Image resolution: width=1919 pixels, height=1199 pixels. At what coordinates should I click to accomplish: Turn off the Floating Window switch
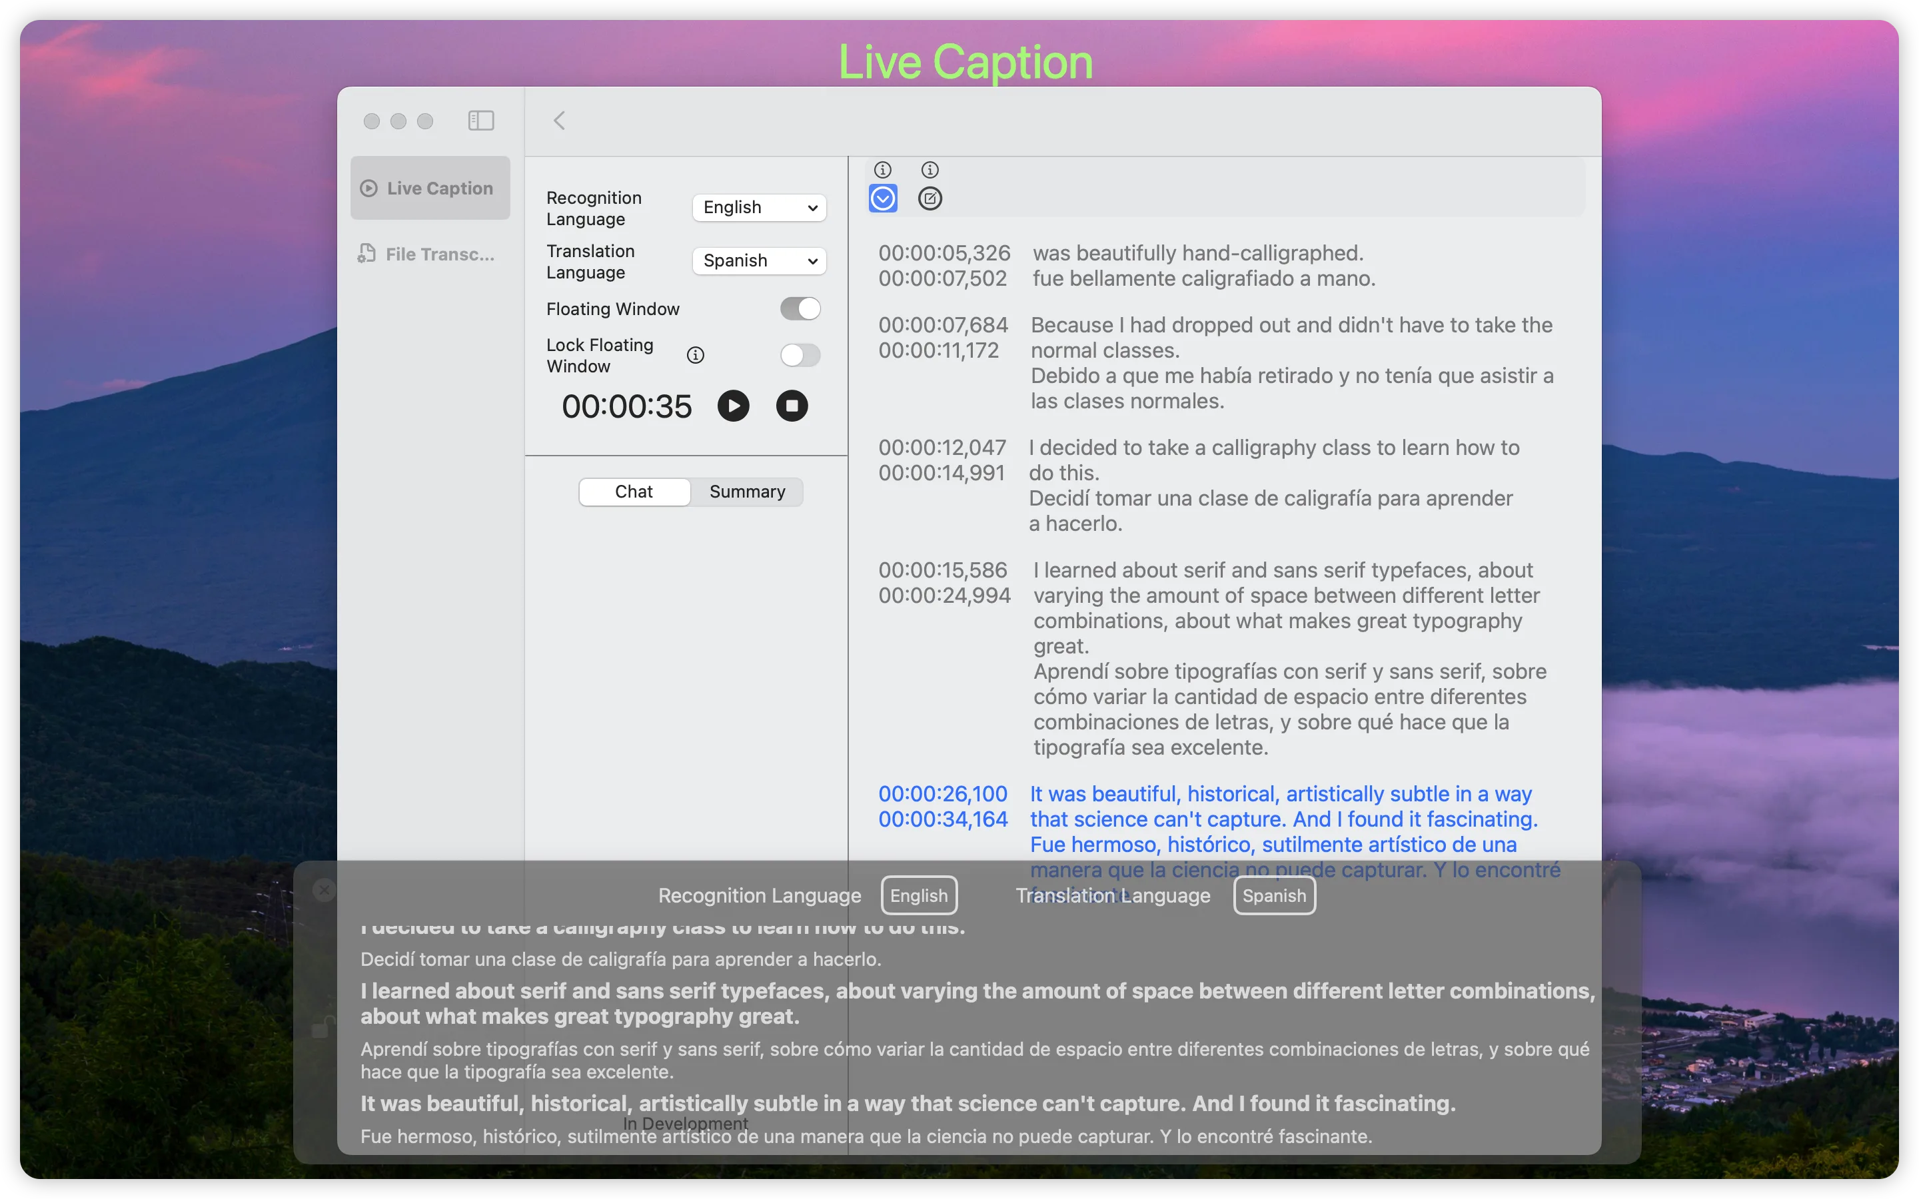click(x=800, y=308)
